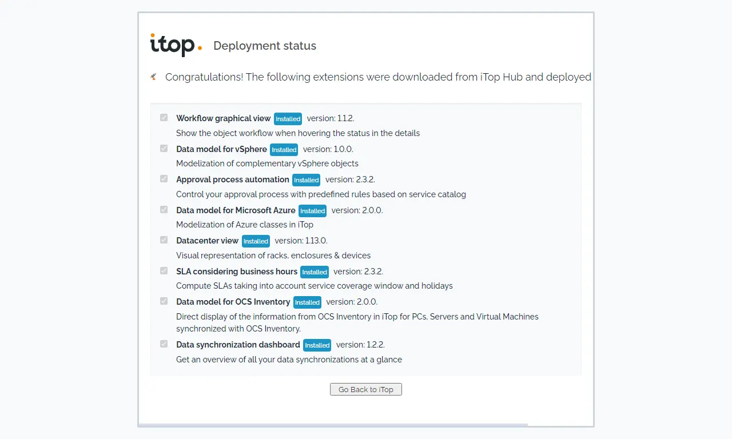The image size is (732, 439).
Task: Toggle the Data model for vSphere checkbox
Action: (164, 149)
